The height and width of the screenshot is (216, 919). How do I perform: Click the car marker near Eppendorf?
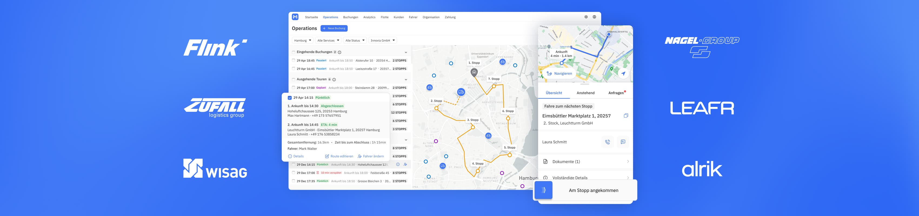(x=502, y=62)
